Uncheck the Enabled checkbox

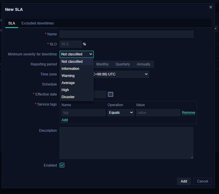62,165
